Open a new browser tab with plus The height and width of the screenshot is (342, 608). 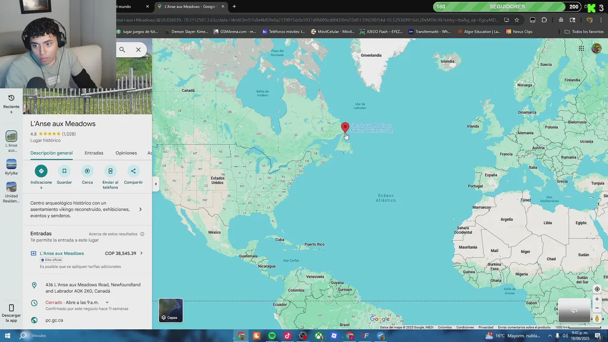pyautogui.click(x=234, y=7)
